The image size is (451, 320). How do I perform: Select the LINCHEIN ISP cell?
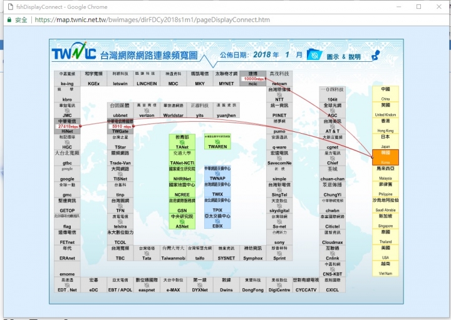tap(147, 79)
